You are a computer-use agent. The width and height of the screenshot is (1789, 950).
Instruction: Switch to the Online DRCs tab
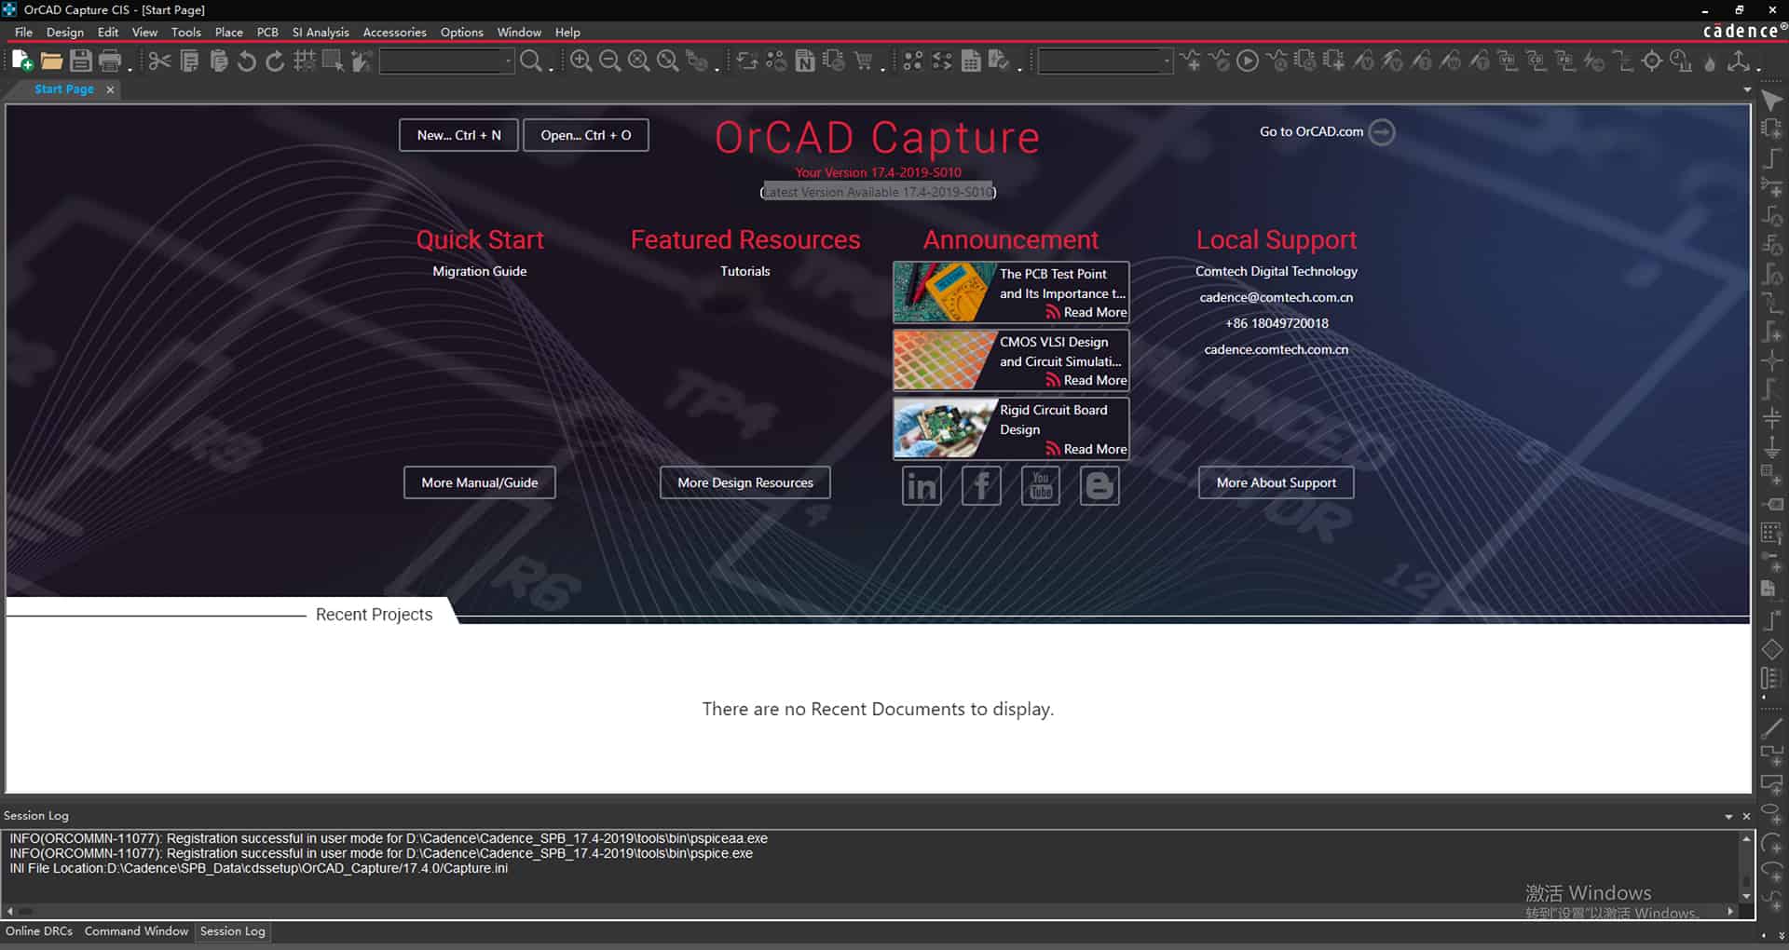(x=39, y=931)
